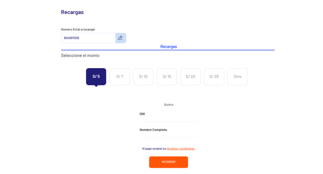Switch to the blue Recargas tab

click(169, 47)
